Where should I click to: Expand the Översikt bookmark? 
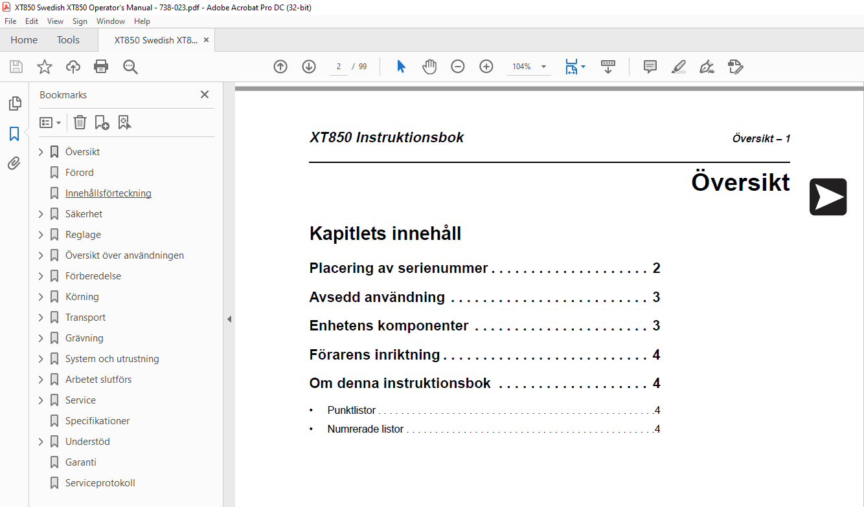pos(41,152)
